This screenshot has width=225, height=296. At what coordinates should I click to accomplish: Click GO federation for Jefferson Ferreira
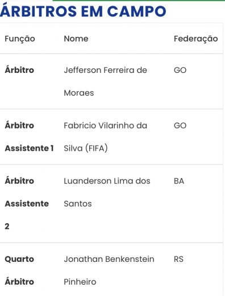click(180, 70)
